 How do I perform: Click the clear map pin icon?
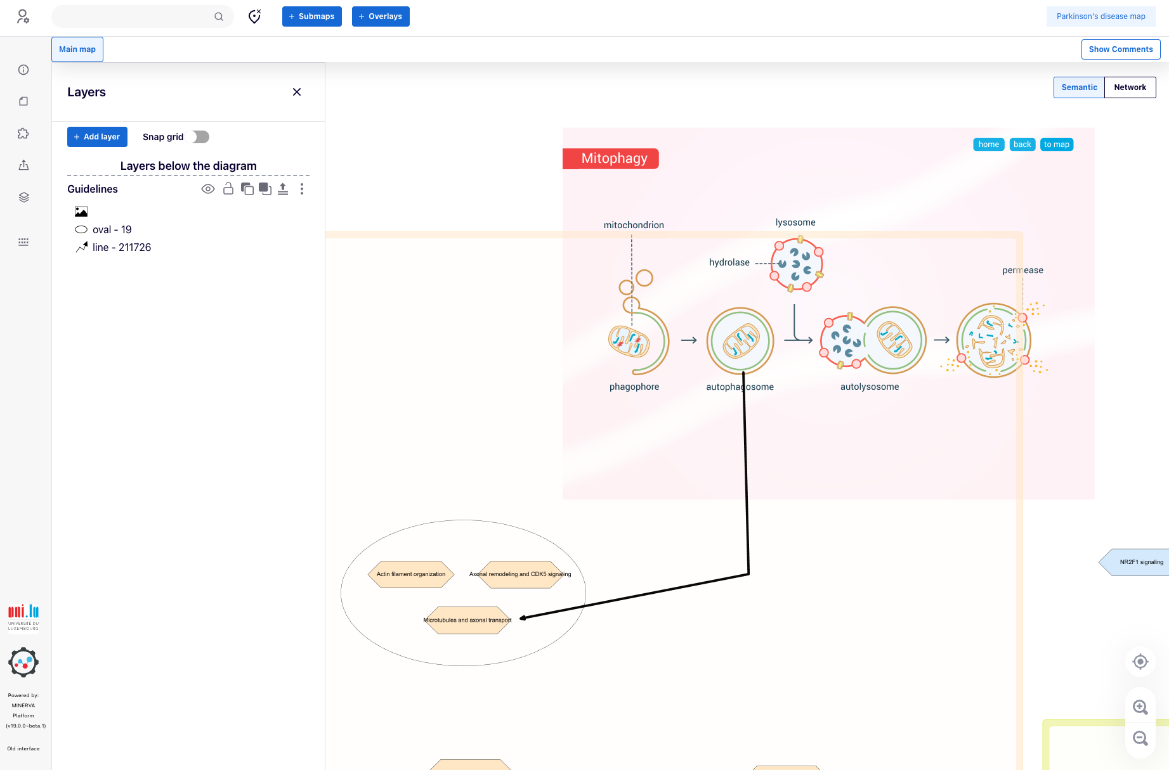(254, 16)
